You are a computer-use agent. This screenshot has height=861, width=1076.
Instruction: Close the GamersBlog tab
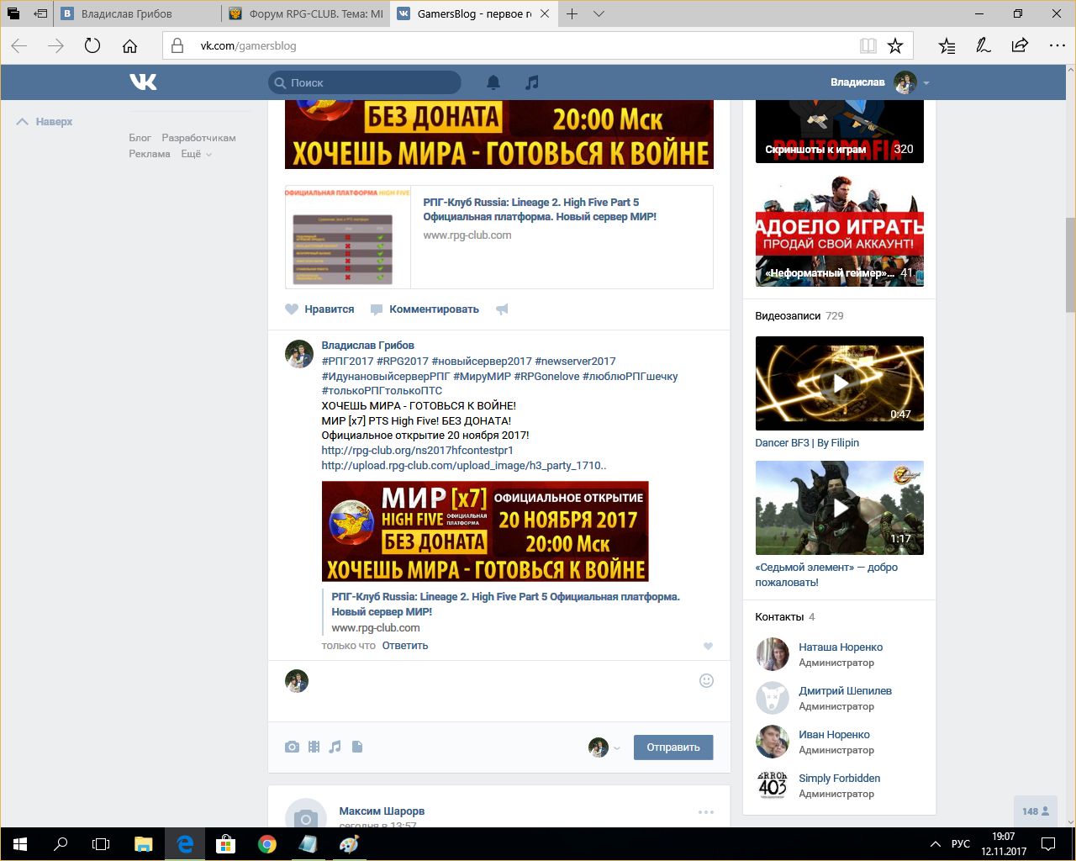click(546, 13)
